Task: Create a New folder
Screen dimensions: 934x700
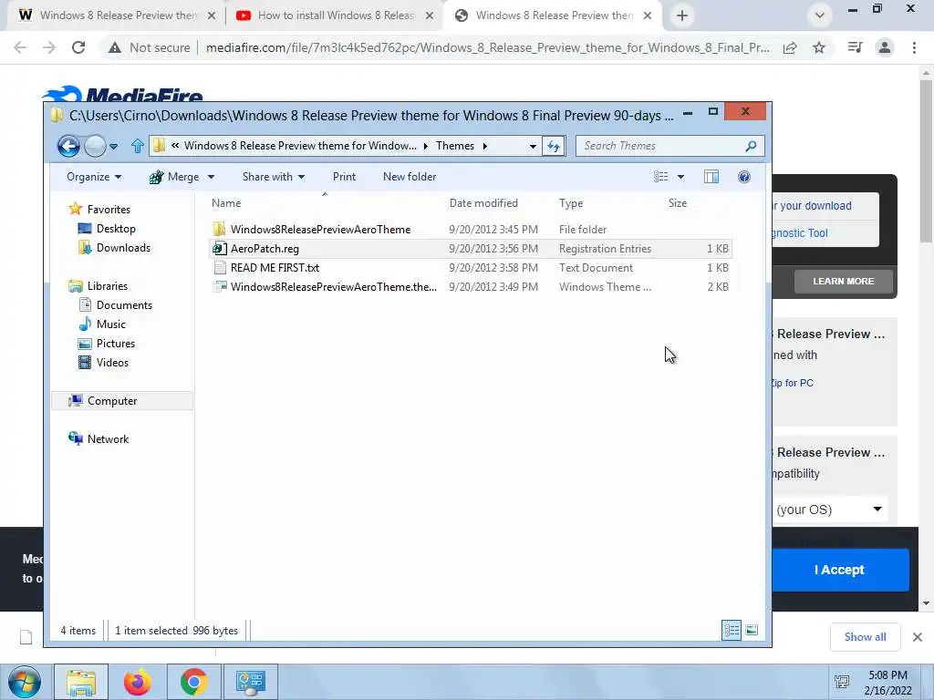Action: click(410, 177)
